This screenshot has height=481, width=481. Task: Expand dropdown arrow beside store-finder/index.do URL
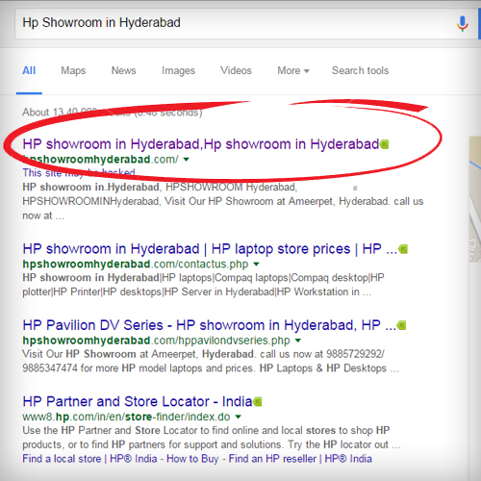pyautogui.click(x=238, y=417)
